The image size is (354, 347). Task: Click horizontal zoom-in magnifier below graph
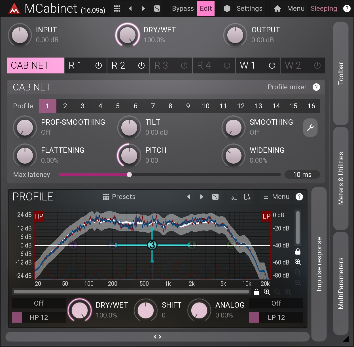point(267,292)
